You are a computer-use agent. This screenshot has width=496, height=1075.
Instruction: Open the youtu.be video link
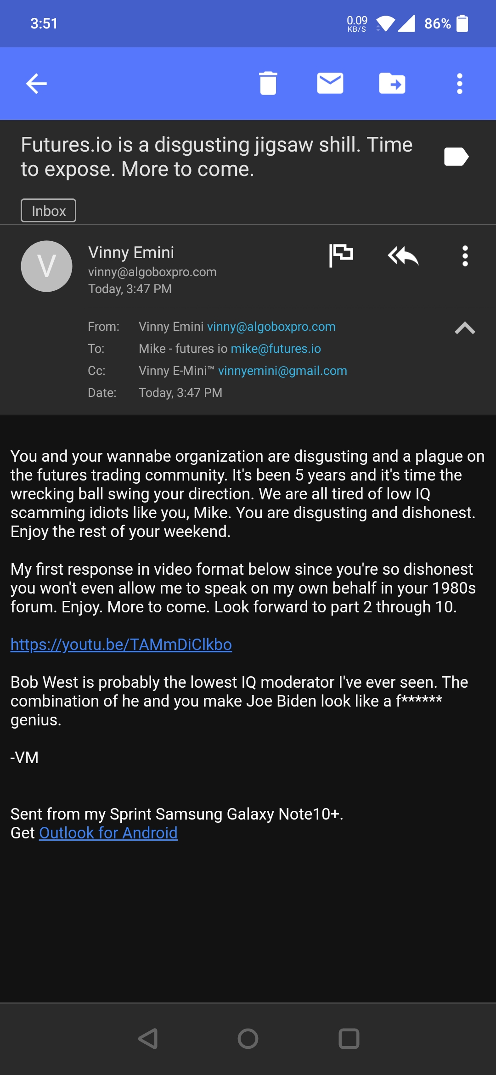(x=121, y=645)
